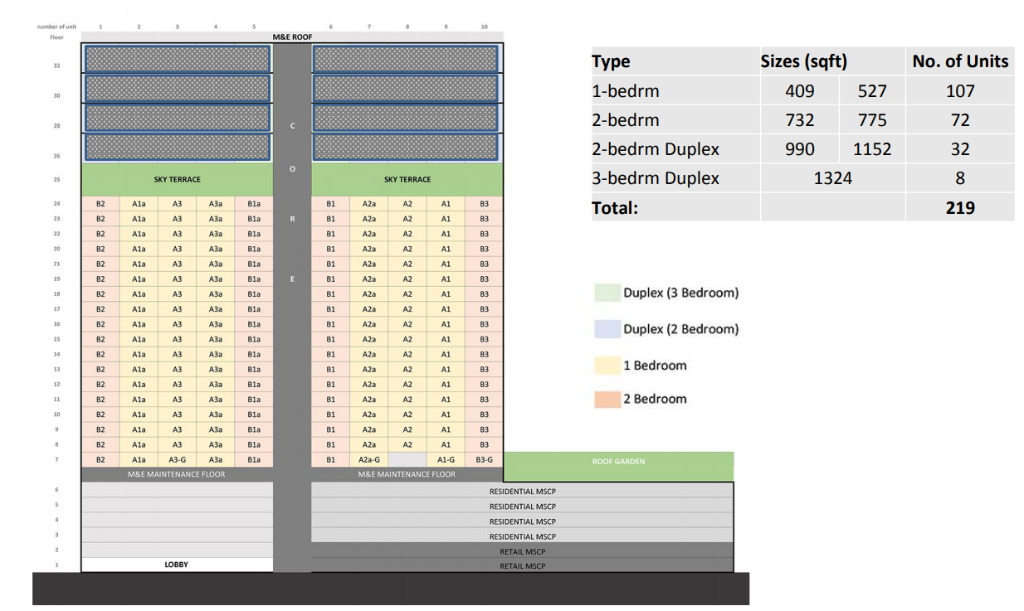
Task: Click the LOBBY block on floor 1
Action: point(177,565)
